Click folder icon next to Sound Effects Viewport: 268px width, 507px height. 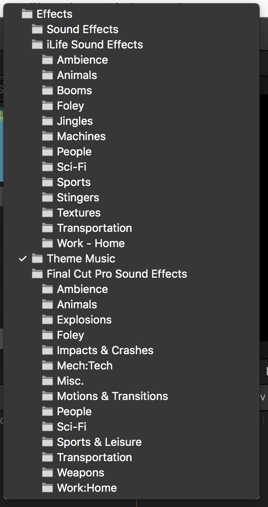click(x=37, y=29)
